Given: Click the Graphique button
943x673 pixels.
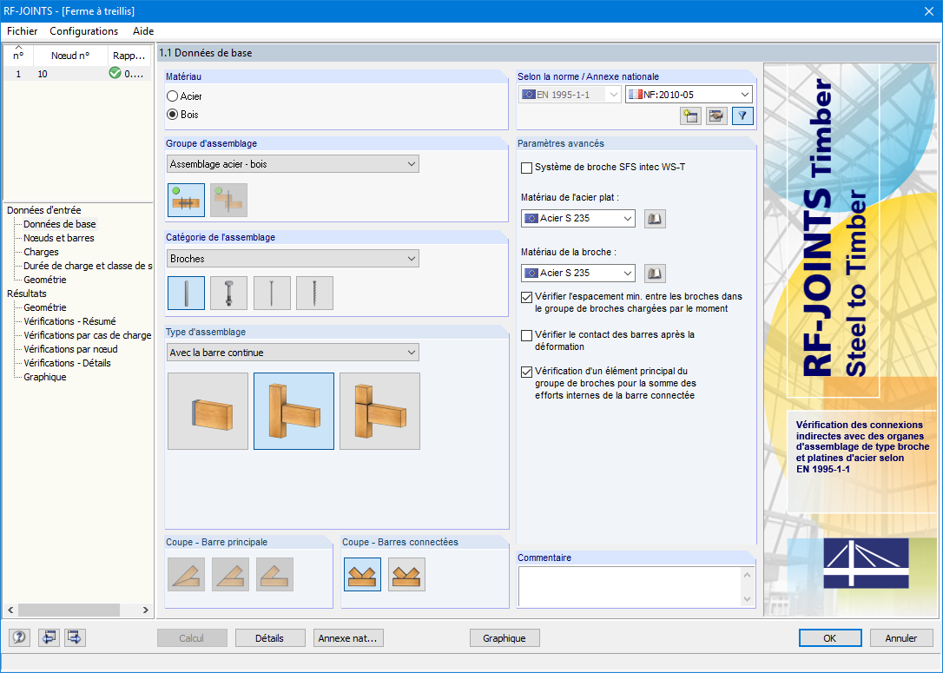Looking at the screenshot, I should [504, 638].
